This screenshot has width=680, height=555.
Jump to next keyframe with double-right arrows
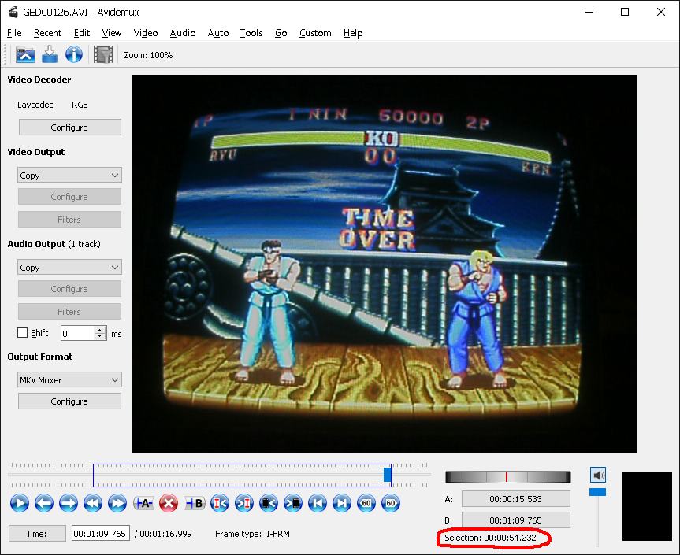pyautogui.click(x=117, y=503)
